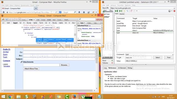The image size is (177, 99).
Task: Open File Explorer from the taskbar
Action: [x=19, y=97]
